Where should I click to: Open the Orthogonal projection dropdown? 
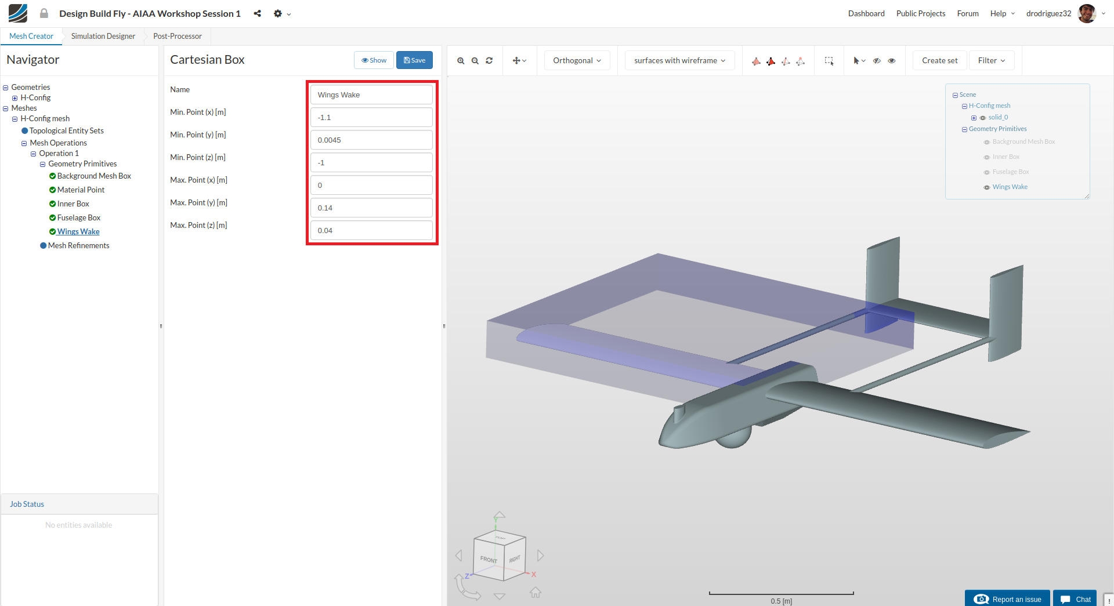(577, 60)
